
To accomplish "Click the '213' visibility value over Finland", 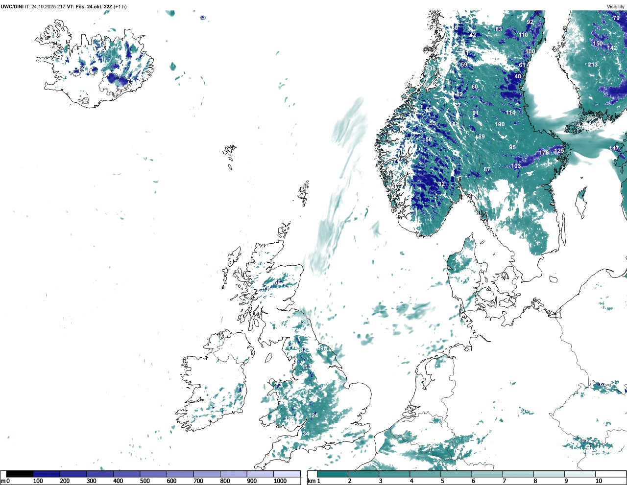I will coord(593,65).
